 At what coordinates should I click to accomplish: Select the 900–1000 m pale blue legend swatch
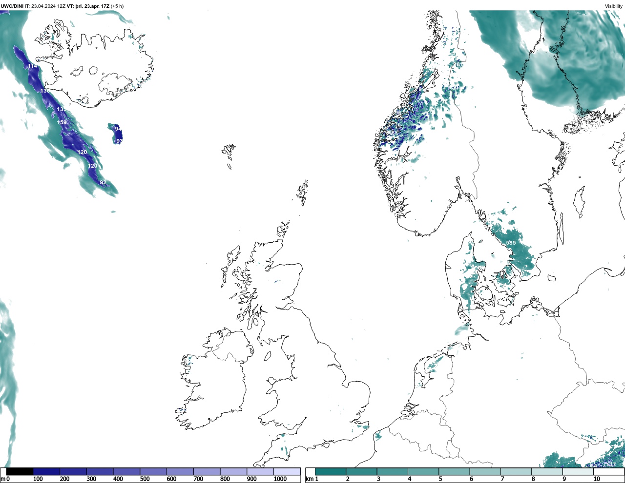pos(260,472)
